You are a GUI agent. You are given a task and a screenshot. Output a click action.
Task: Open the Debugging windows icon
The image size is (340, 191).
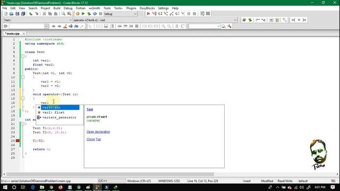click(x=202, y=14)
